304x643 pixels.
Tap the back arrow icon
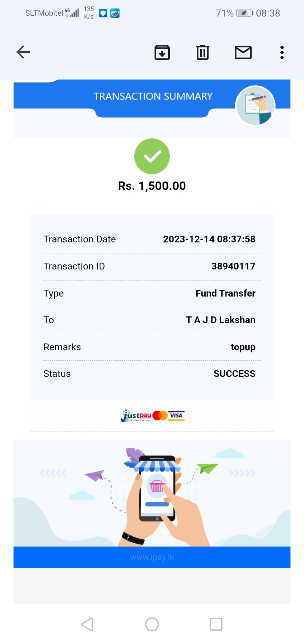[x=23, y=52]
